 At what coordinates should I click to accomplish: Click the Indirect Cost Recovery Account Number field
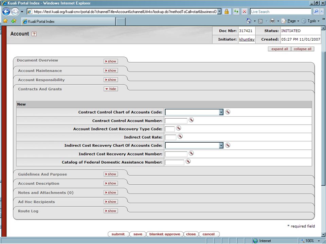176,154
